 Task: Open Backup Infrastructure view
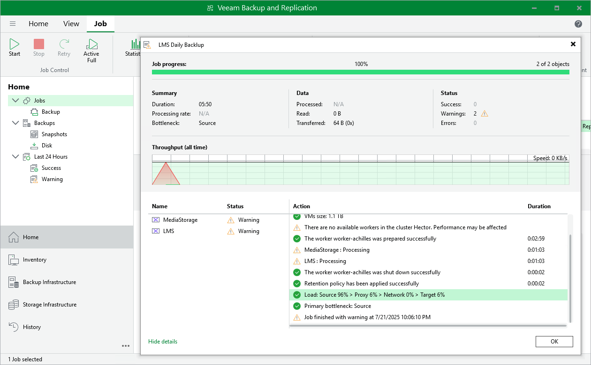[x=49, y=282]
